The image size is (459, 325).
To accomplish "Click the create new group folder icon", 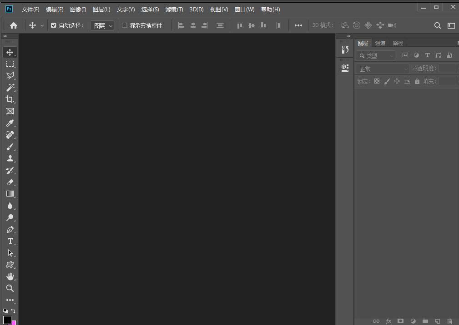I will pos(425,321).
